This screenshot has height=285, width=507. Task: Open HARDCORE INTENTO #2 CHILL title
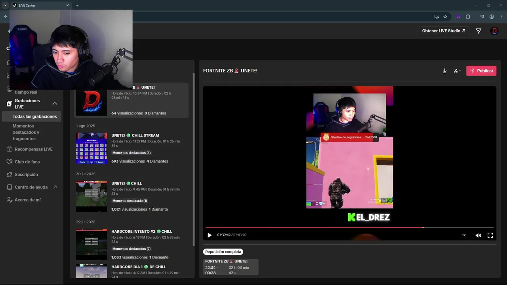click(x=141, y=232)
